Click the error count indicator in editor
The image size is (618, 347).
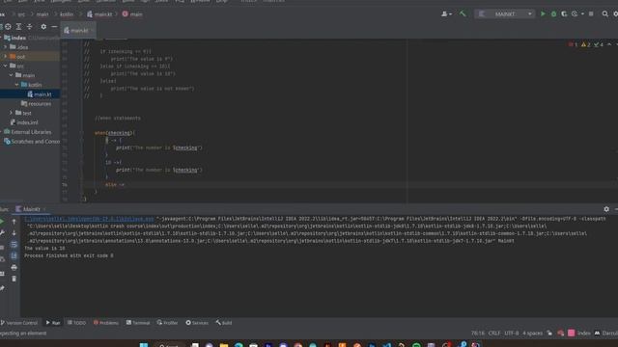point(574,44)
